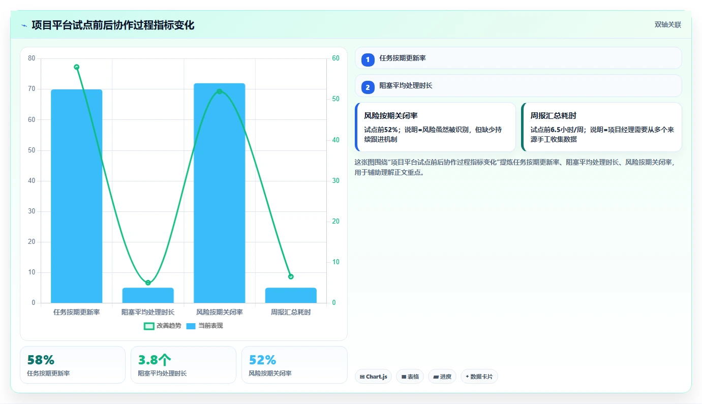Click the text 试点前52%
The image size is (702, 404).
coord(381,130)
